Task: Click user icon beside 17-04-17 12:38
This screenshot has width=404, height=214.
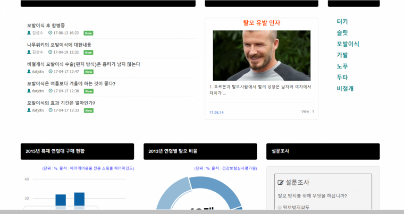Action: 29,91
